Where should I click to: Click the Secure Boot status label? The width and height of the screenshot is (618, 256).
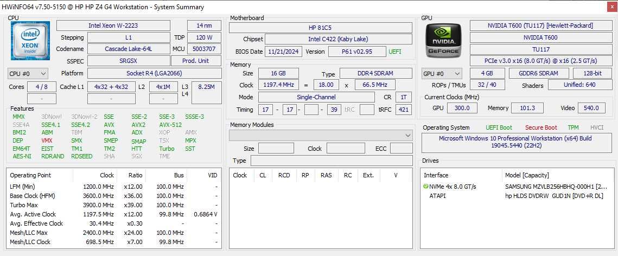541,127
